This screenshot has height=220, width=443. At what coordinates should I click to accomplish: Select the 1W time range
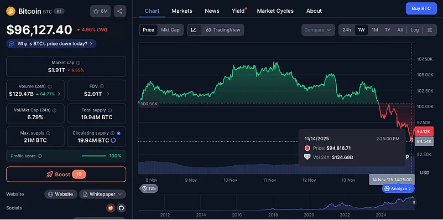coord(361,30)
